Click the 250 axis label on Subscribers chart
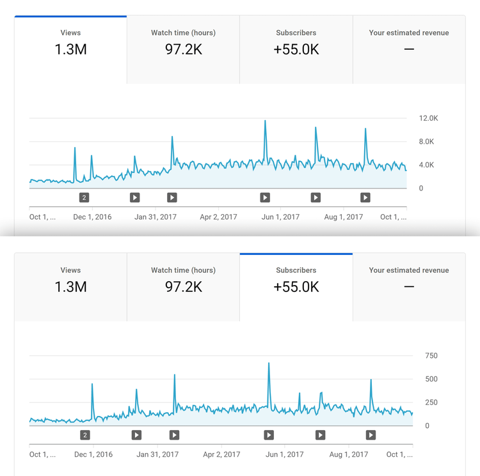 (431, 403)
